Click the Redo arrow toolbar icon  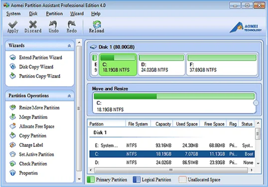point(71,24)
